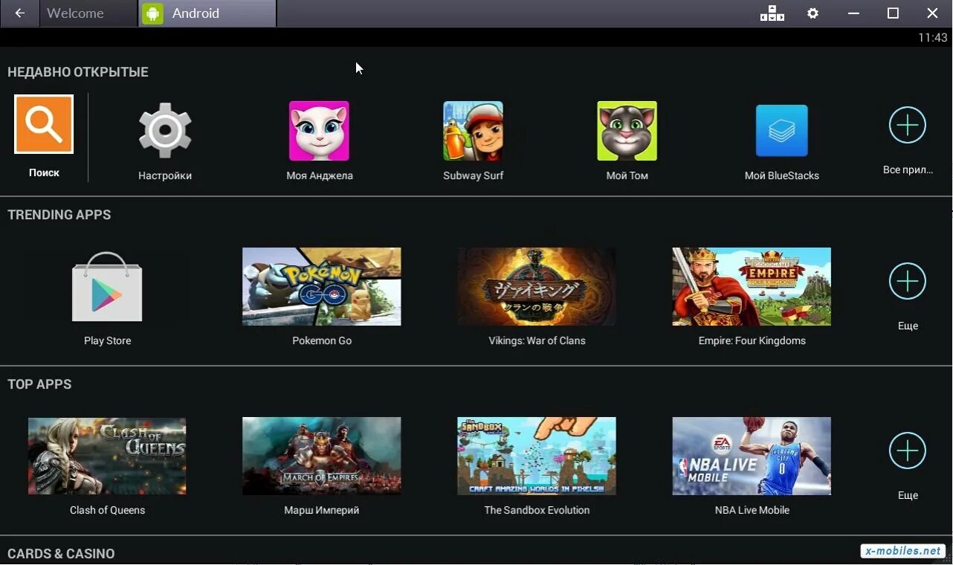The height and width of the screenshot is (565, 953).
Task: Click The Sandbox Evolution title text
Action: 537,511
